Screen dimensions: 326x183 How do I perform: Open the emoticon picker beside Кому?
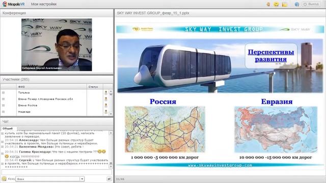4,178
